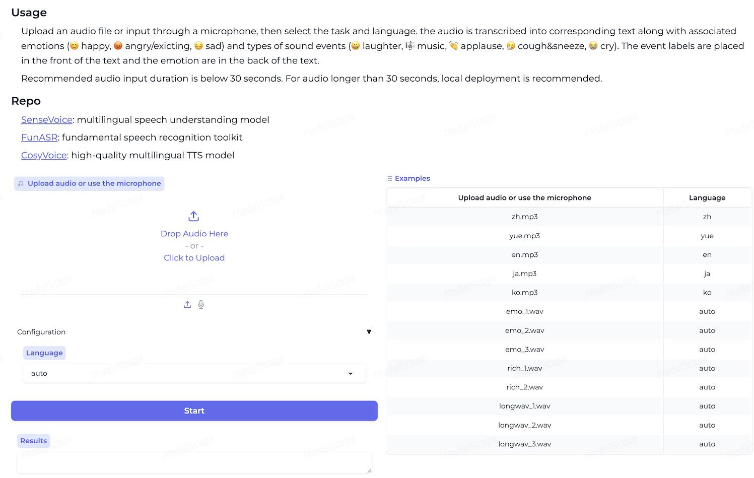The width and height of the screenshot is (754, 478).
Task: Load the longwav_3.wav example
Action: (x=569, y=444)
